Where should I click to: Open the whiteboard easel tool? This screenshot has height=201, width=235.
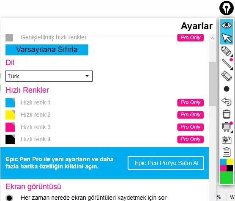click(x=227, y=127)
